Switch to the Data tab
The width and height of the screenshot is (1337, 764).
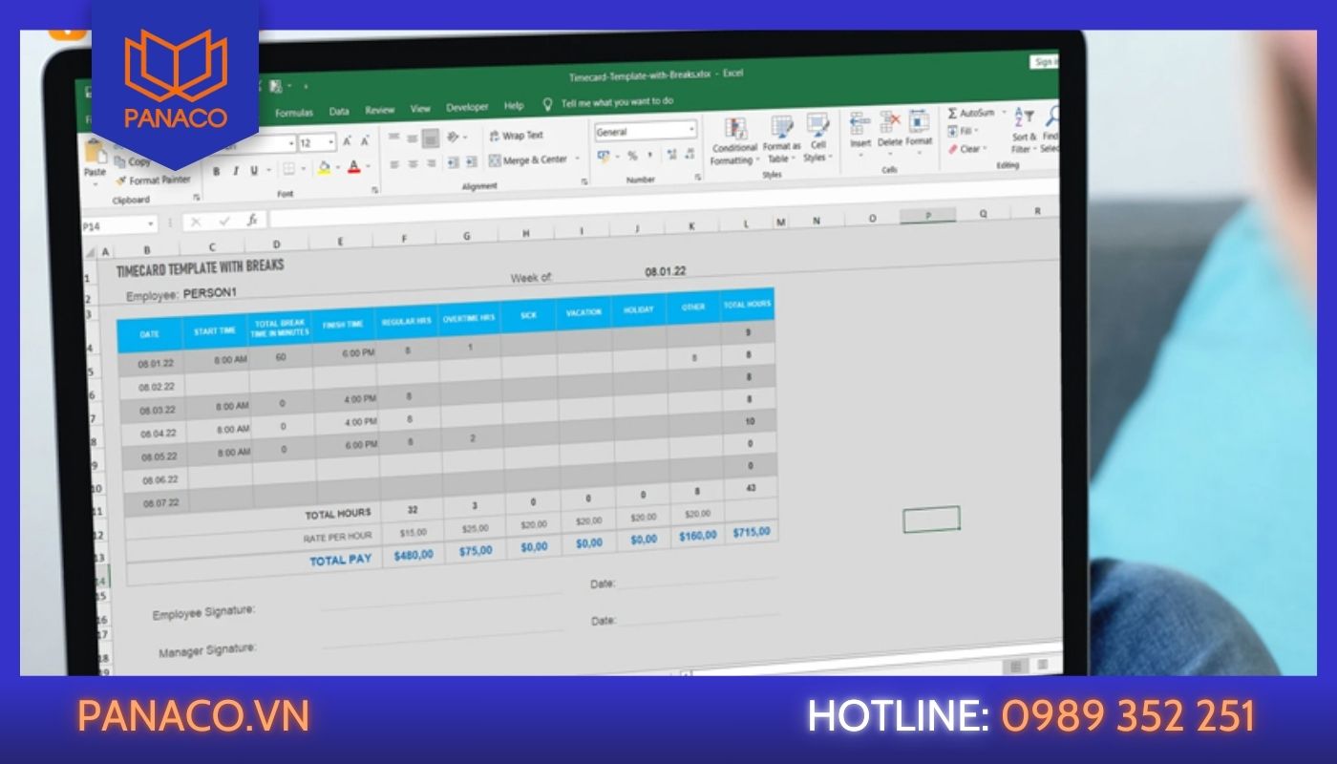pos(339,112)
